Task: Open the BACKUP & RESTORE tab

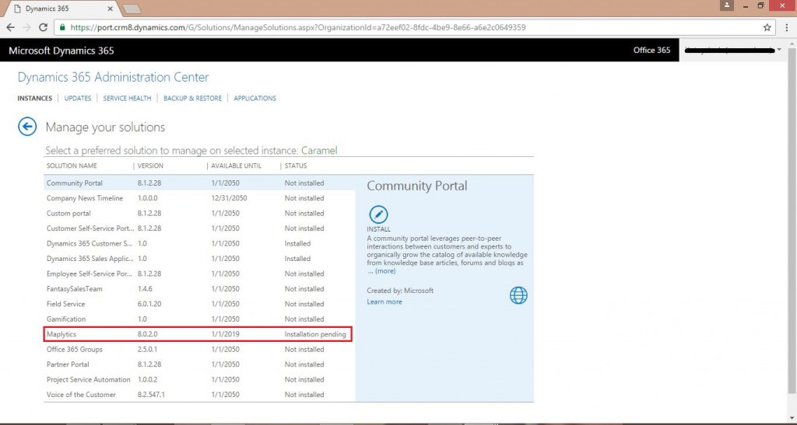Action: coord(193,99)
